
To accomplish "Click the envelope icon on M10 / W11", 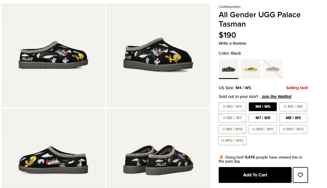I will (x=254, y=129).
